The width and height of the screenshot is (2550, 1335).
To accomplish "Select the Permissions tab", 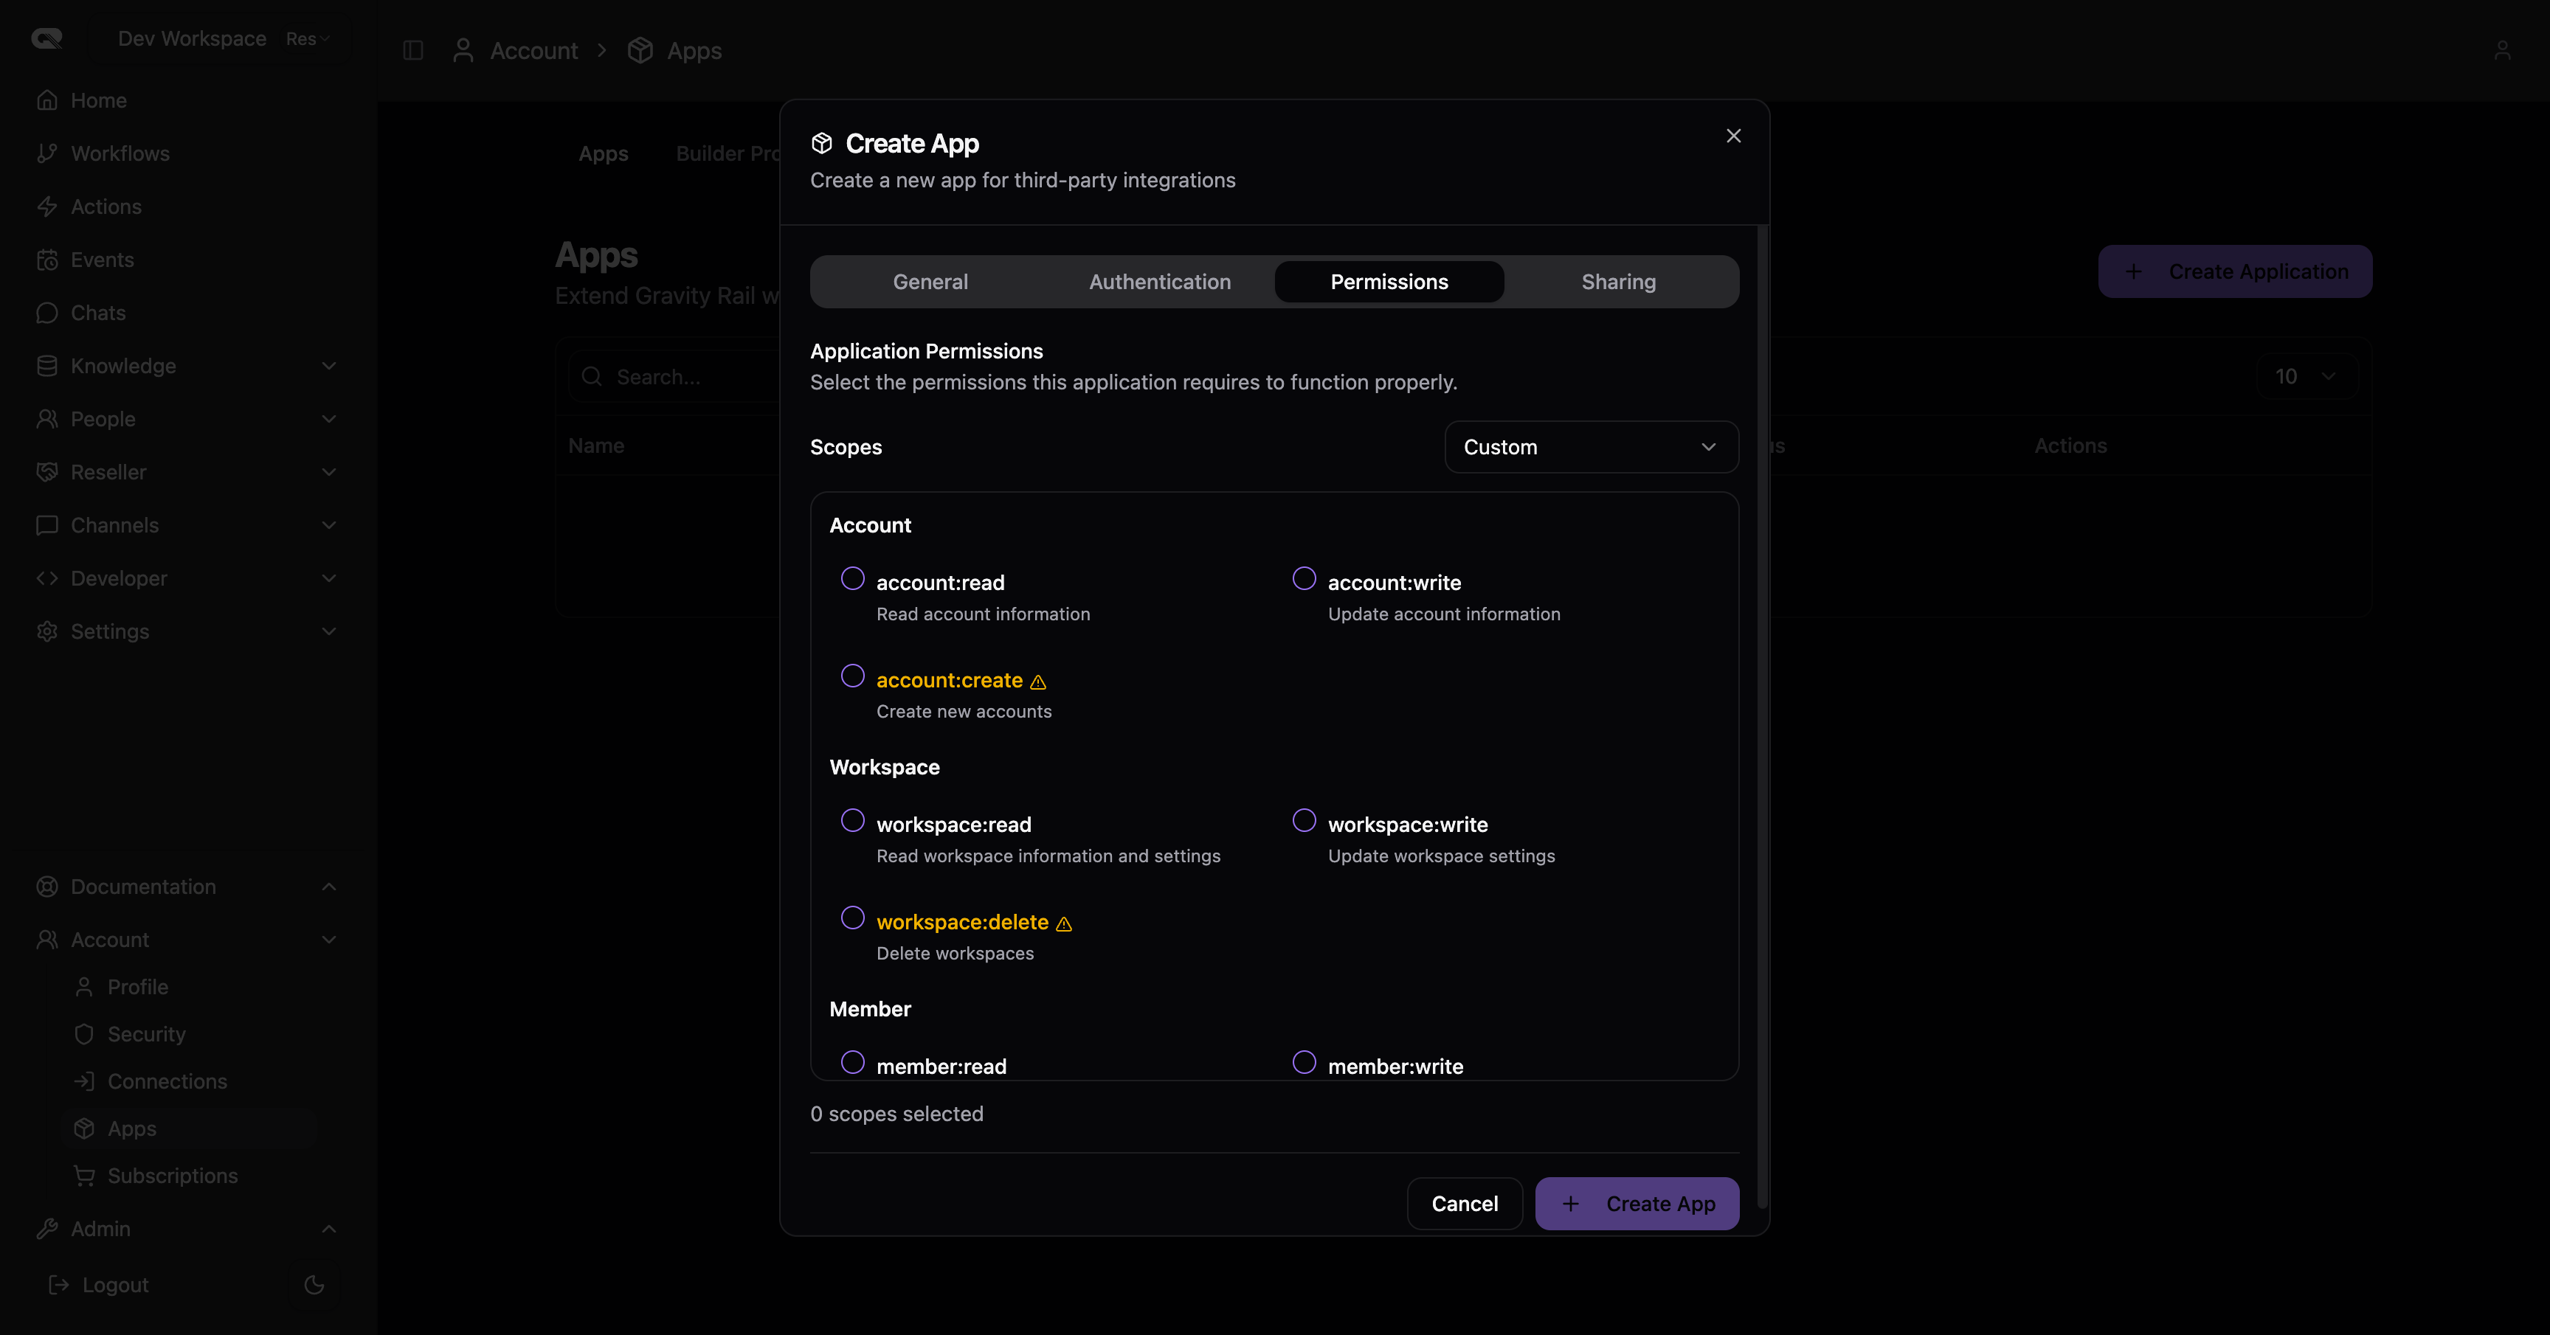I will tap(1389, 282).
